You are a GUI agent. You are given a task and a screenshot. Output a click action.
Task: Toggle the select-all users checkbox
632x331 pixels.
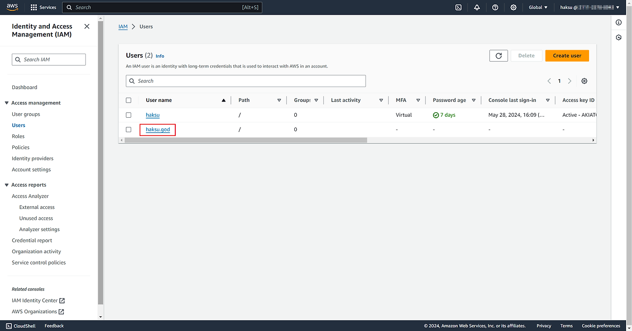click(128, 100)
